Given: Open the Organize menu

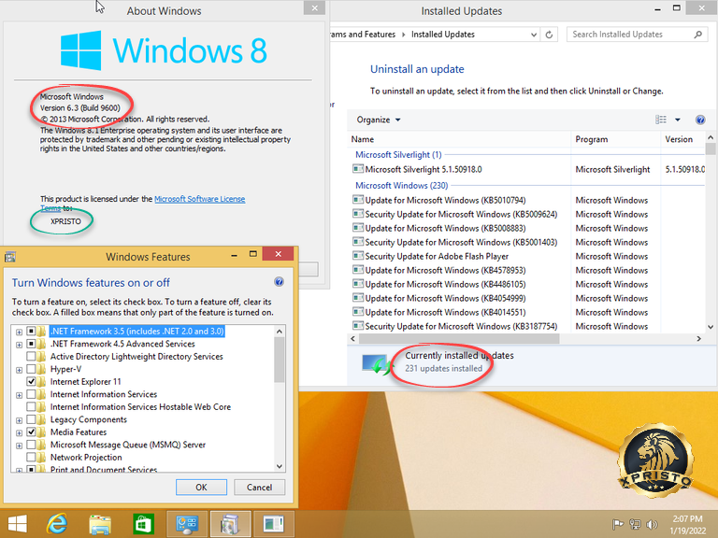Looking at the screenshot, I should [379, 120].
